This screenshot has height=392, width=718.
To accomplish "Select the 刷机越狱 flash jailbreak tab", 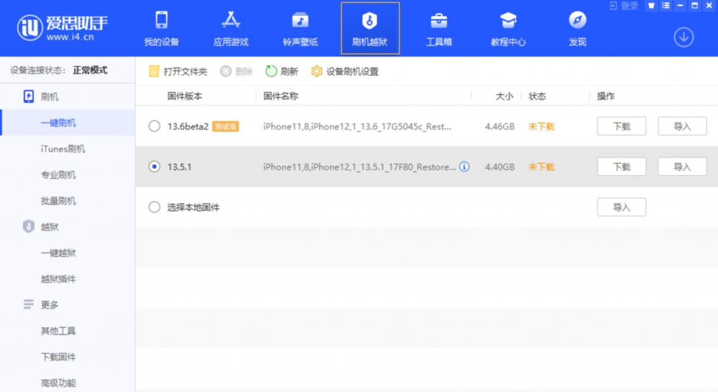I will [x=370, y=28].
